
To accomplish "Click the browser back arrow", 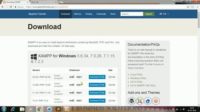I will click(x=3, y=7).
